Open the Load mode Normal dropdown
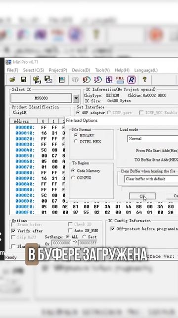 pyautogui.click(x=152, y=139)
